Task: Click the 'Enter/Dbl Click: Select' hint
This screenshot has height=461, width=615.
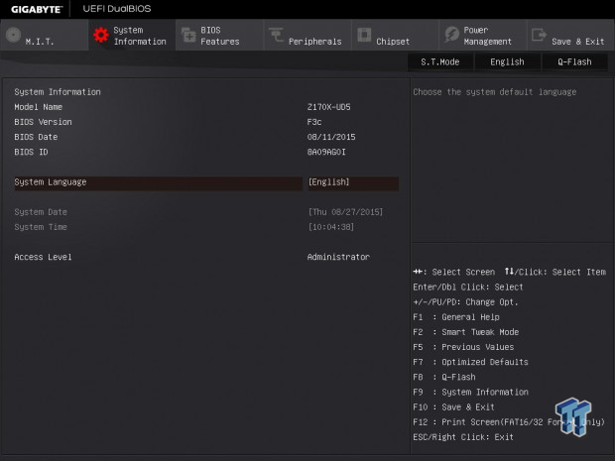Action: 468,288
